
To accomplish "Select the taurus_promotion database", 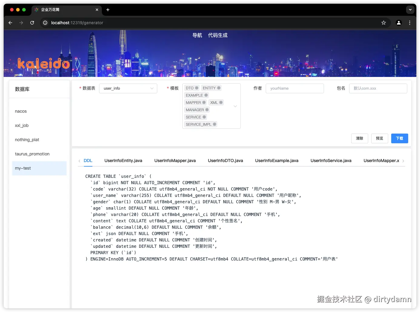I will (39, 154).
